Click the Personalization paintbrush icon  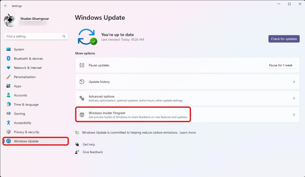click(8, 77)
